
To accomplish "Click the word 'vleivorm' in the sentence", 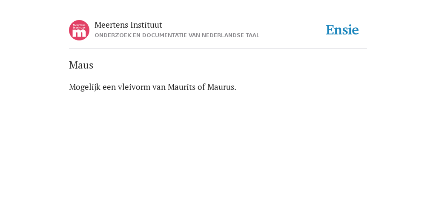I will [134, 87].
